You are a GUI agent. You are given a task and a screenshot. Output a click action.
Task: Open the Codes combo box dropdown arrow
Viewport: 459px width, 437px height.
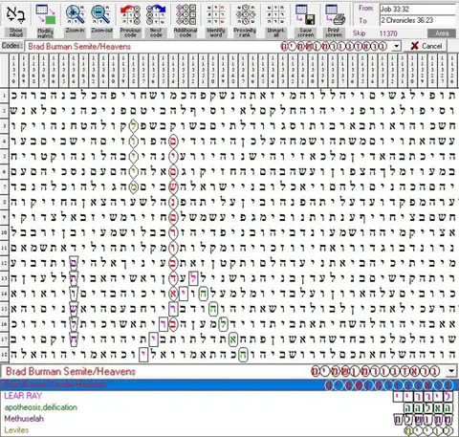[396, 47]
